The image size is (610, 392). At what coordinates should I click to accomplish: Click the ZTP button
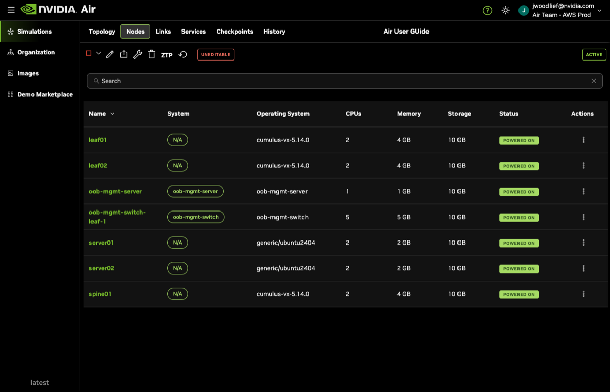pos(167,55)
